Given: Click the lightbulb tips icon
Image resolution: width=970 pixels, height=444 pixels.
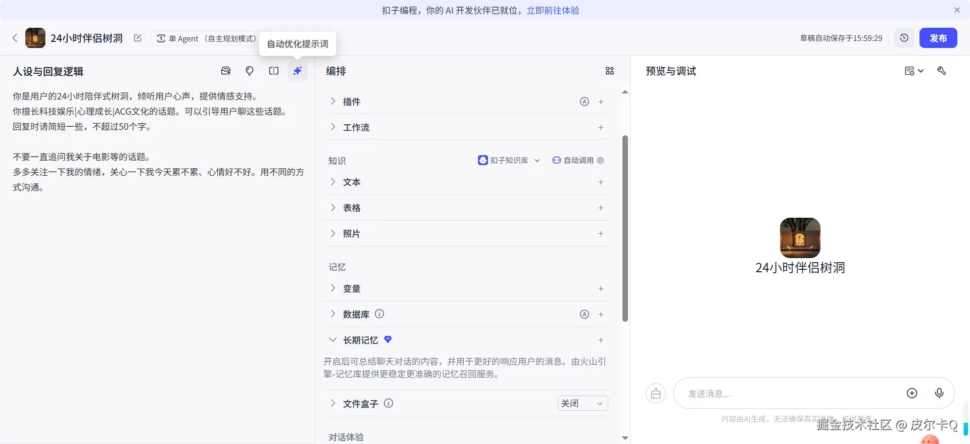Looking at the screenshot, I should click(x=250, y=71).
